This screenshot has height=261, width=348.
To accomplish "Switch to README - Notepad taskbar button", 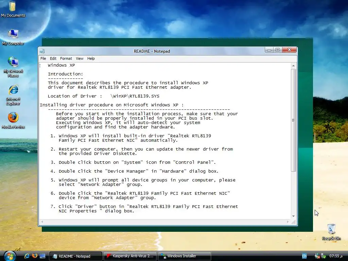I will pos(75,256).
